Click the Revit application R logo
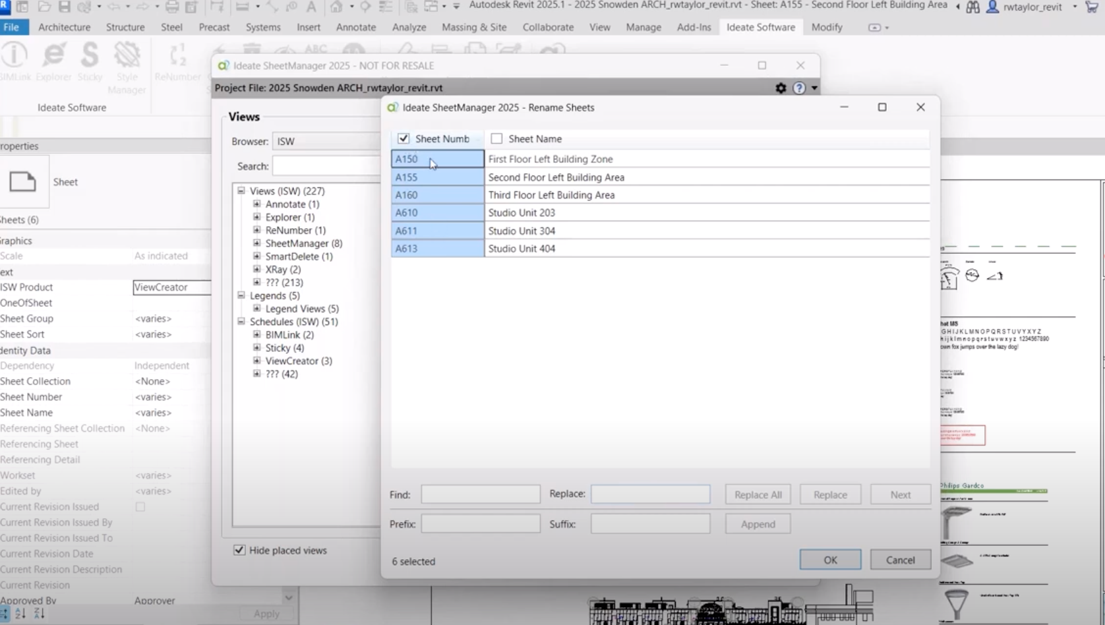1105x625 pixels. point(5,6)
